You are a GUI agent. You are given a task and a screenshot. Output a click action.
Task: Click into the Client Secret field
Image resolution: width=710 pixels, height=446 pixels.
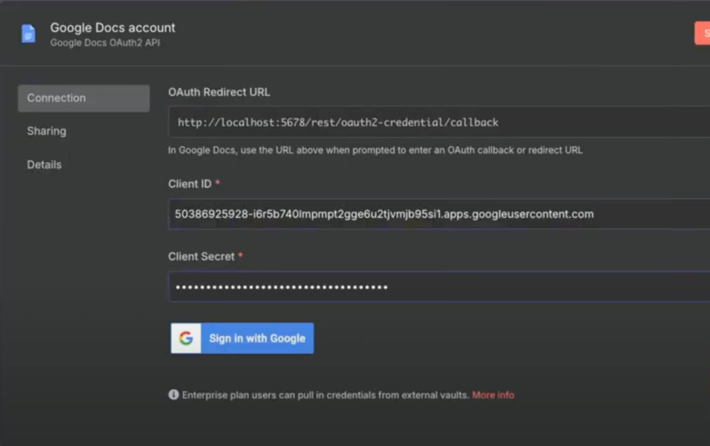point(439,287)
